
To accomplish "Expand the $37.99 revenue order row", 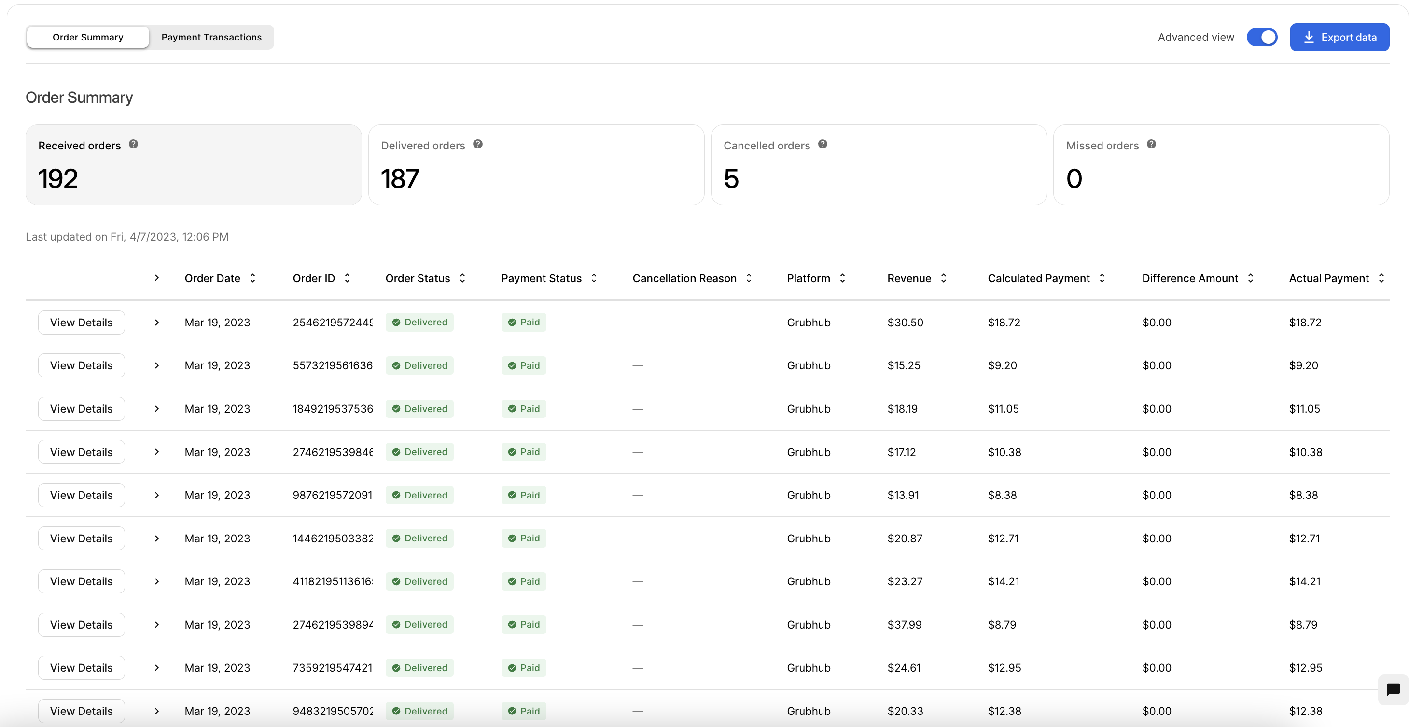I will coord(157,624).
